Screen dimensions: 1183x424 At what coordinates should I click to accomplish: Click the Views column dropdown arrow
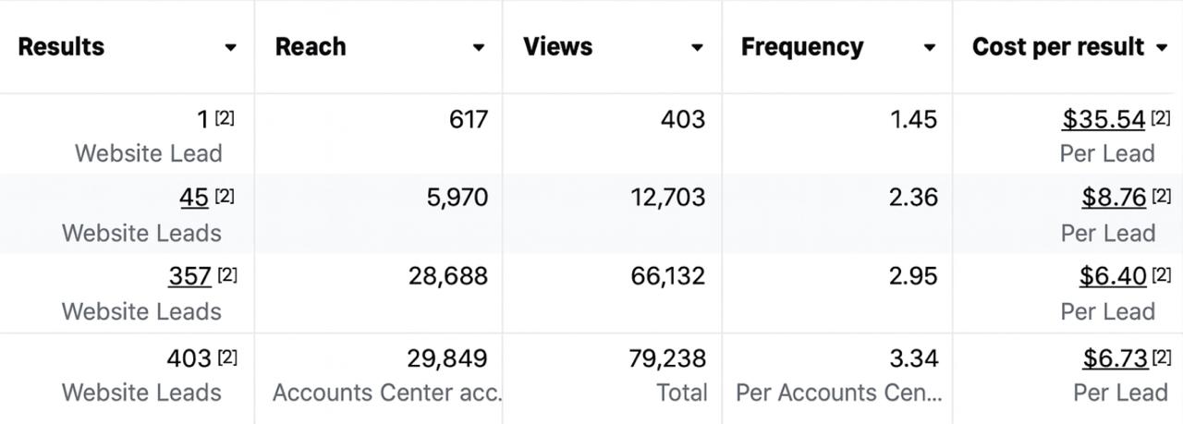point(698,48)
